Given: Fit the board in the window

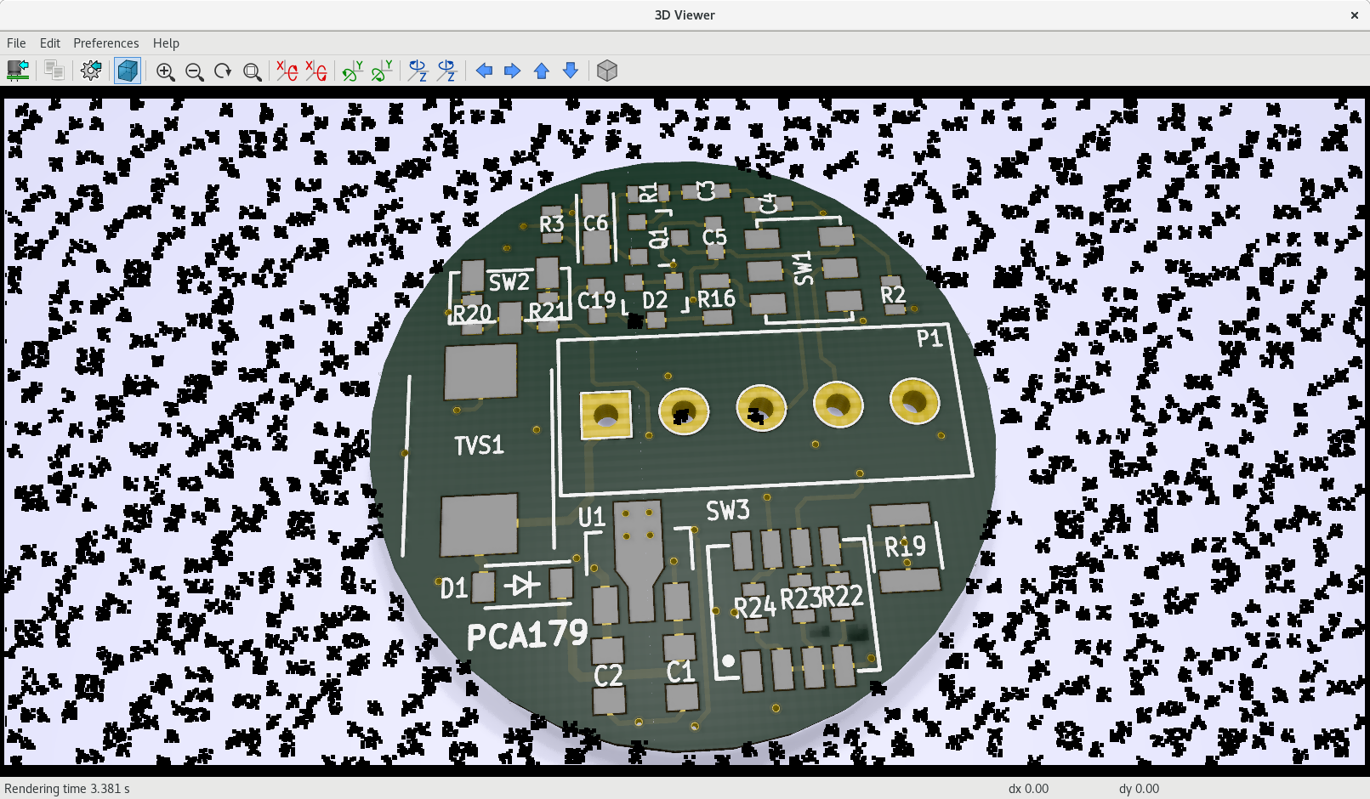Looking at the screenshot, I should 252,71.
